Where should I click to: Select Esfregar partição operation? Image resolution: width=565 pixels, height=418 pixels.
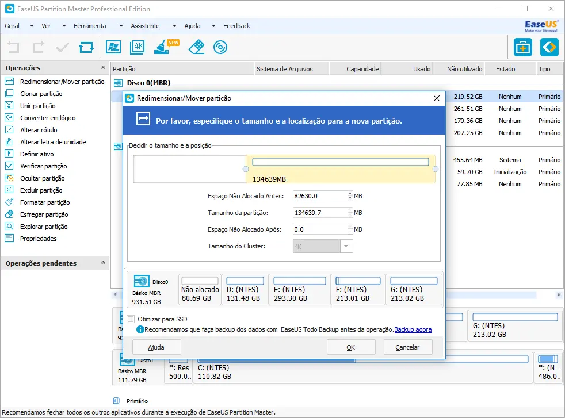[x=44, y=214]
